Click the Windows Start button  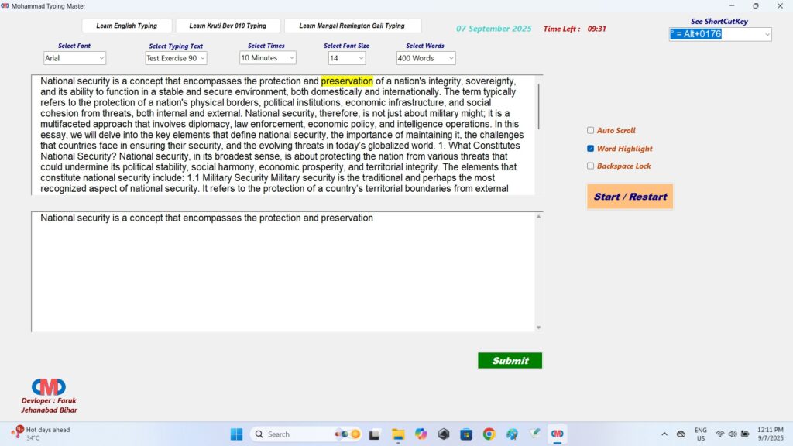point(236,434)
